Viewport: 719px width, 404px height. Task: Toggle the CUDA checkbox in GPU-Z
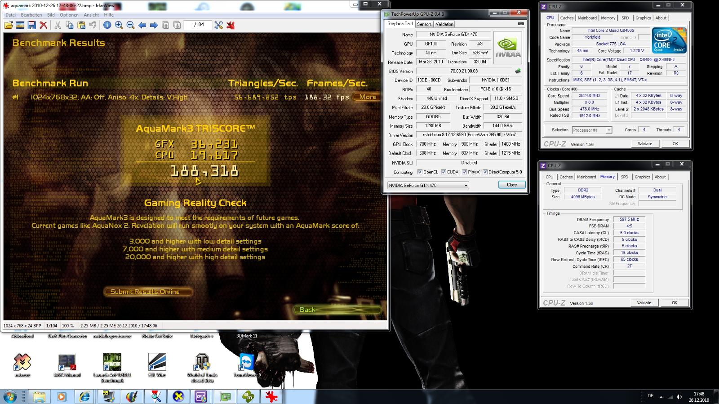point(444,172)
